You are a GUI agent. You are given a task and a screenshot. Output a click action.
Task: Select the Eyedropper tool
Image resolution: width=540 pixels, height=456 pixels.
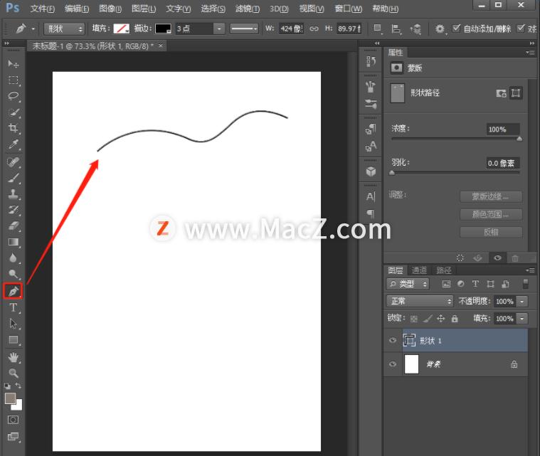click(13, 145)
